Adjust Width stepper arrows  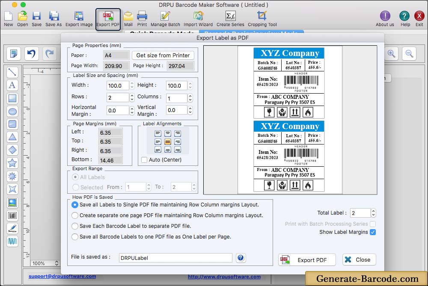tap(132, 86)
